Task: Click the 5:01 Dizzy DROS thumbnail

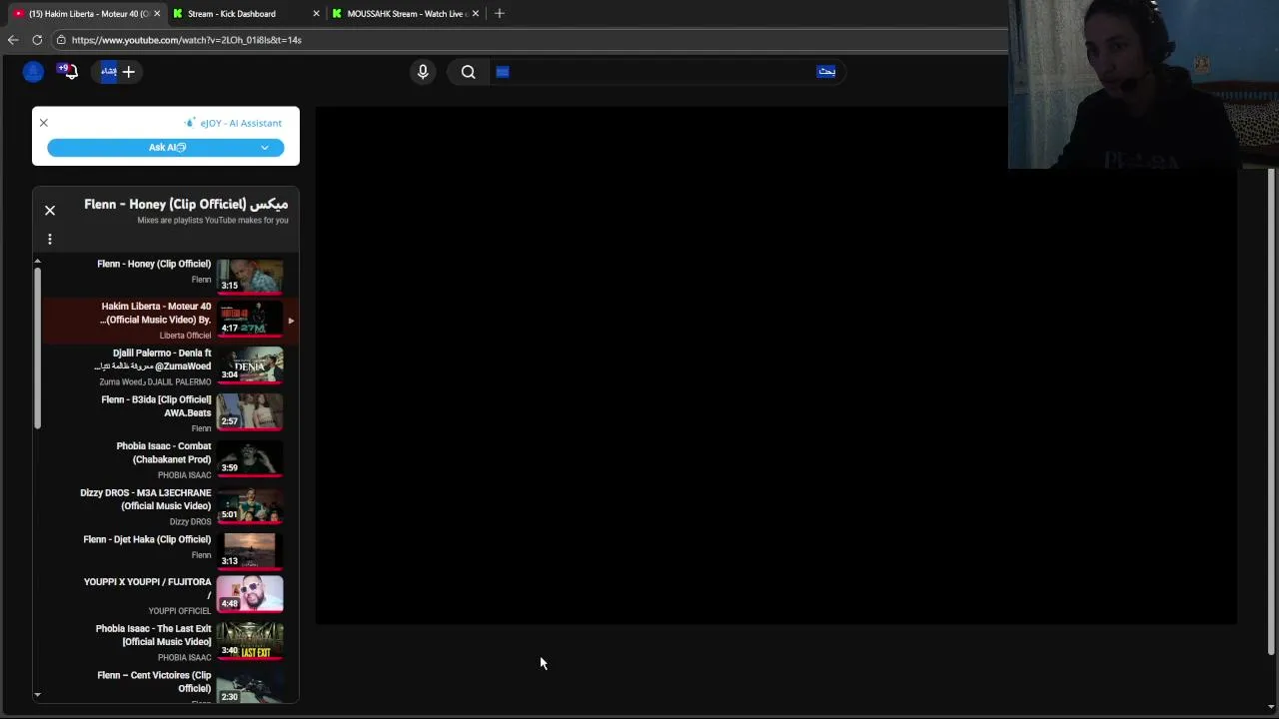Action: [x=250, y=505]
